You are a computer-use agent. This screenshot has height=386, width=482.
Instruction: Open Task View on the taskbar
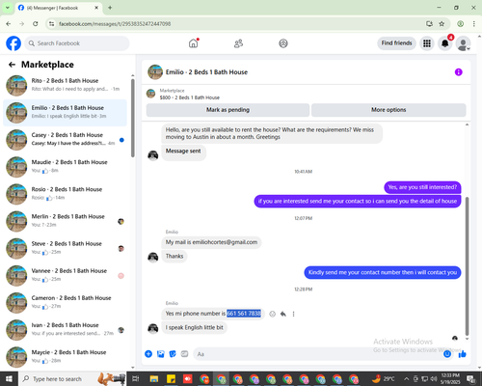pyautogui.click(x=136, y=379)
